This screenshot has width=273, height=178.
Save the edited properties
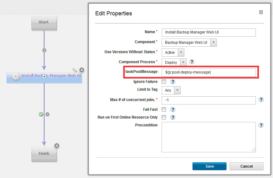click(209, 166)
